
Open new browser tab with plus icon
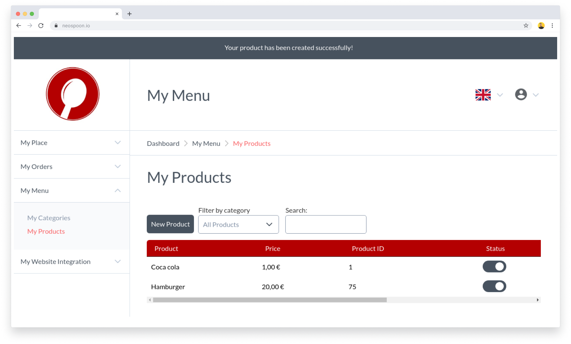coord(130,14)
